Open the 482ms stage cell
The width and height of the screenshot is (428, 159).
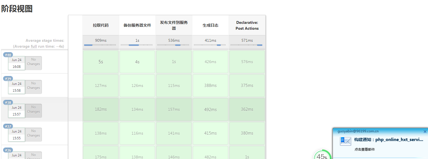click(x=210, y=153)
